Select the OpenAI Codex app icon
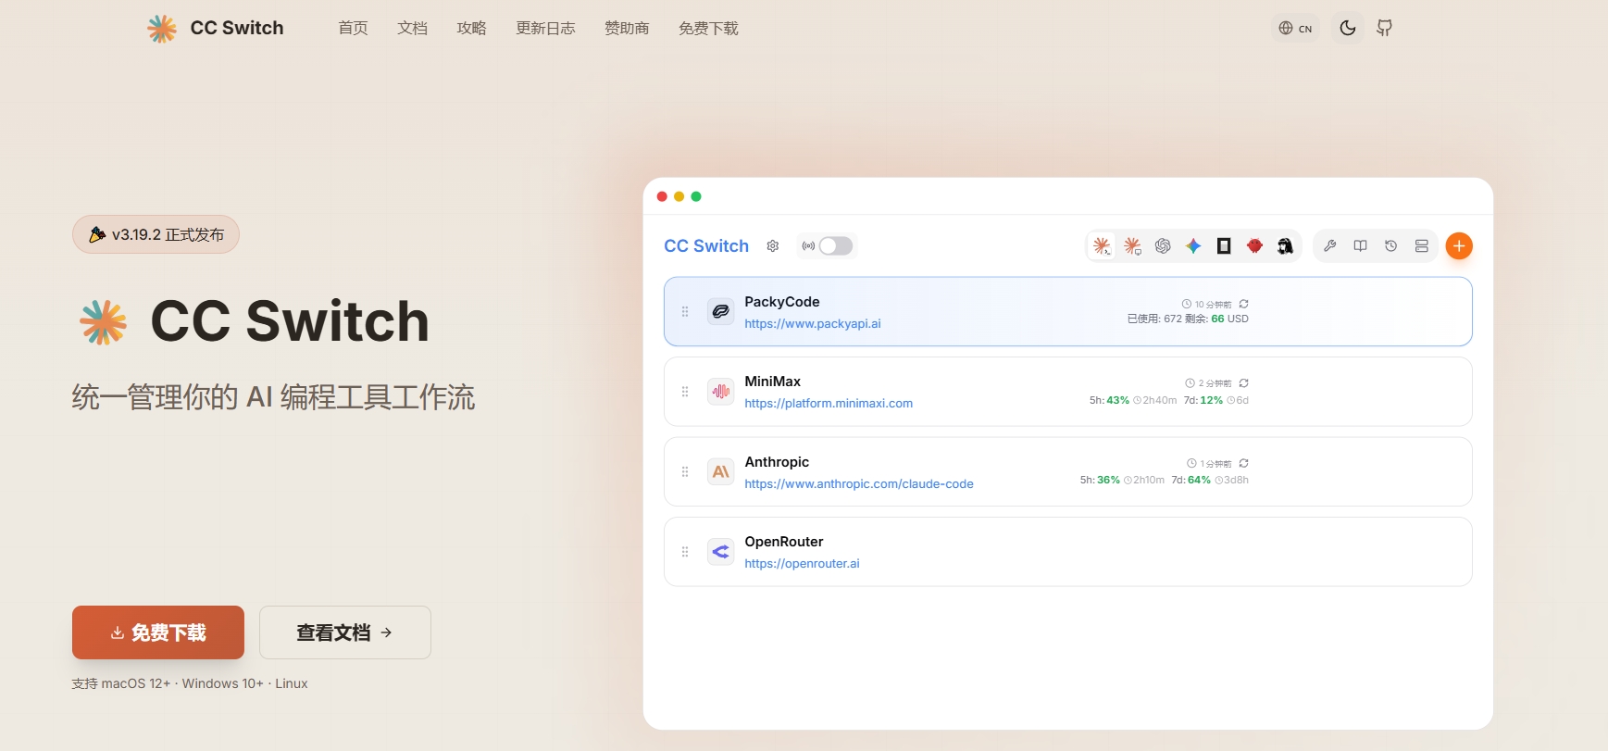This screenshot has width=1608, height=751. [1163, 246]
